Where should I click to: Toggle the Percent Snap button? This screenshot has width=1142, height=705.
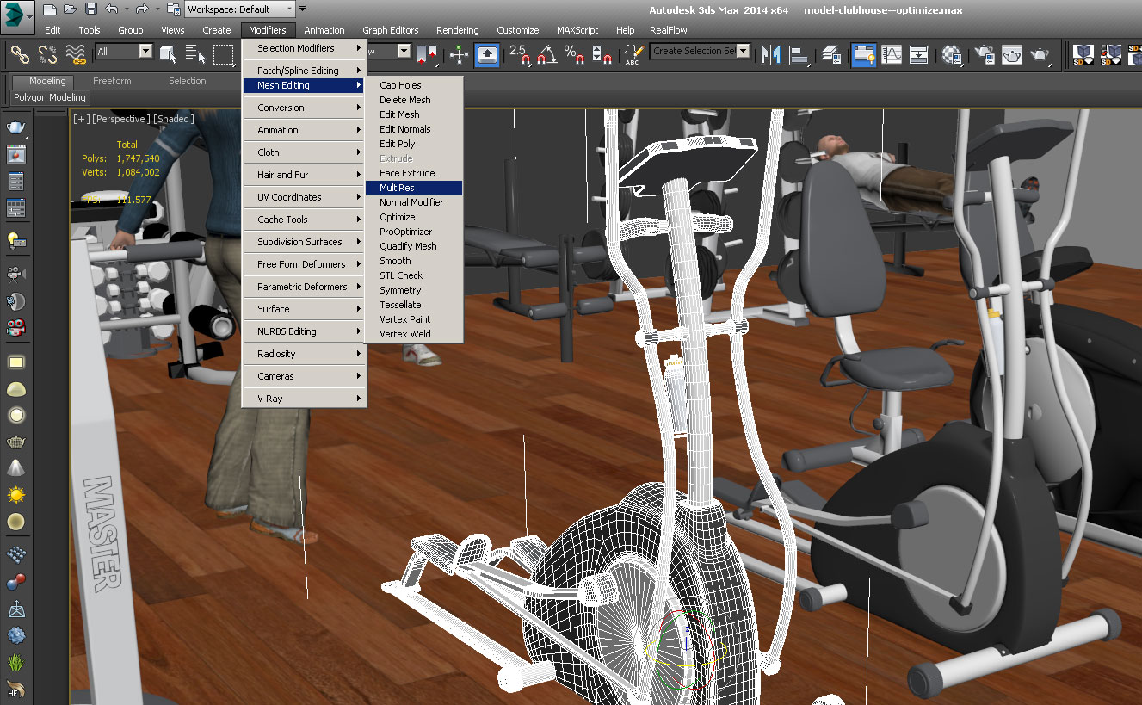point(573,53)
